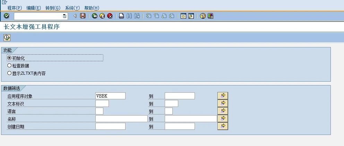Viewport: 344px width, 146px height.
Task: Select the 初始化 radio button
Action: click(9, 58)
